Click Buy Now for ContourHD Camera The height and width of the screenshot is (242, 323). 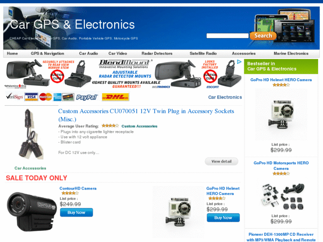pyautogui.click(x=76, y=213)
